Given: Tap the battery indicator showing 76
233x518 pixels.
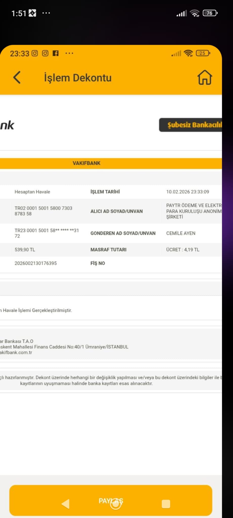Looking at the screenshot, I should click(x=210, y=13).
